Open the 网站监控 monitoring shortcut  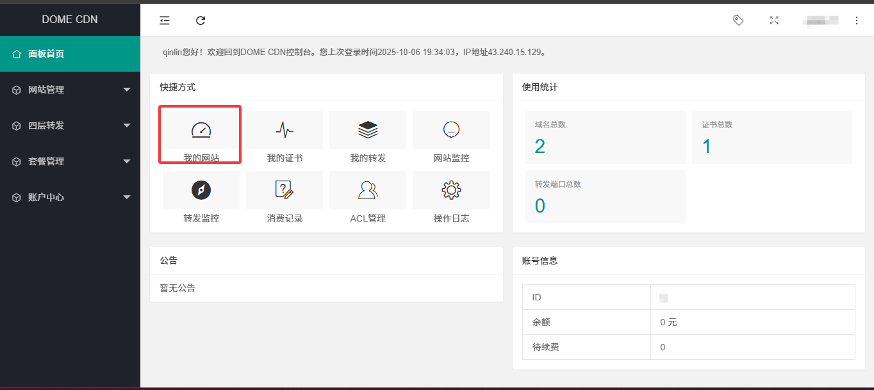pos(451,131)
